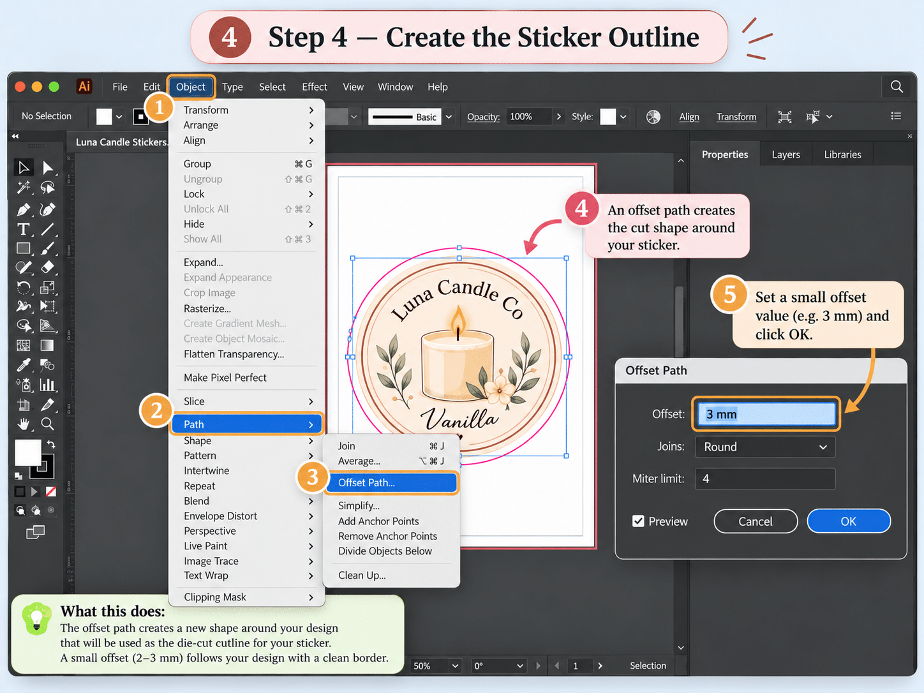Choose the Rectangle tool
This screenshot has width=924, height=693.
24,248
